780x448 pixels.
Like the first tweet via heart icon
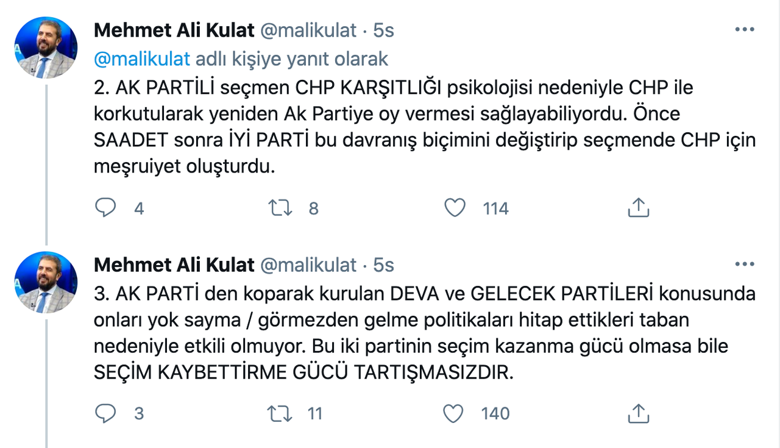[455, 208]
